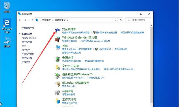Viewport: 179px width, 107px height.
Task: Open Windows Defender 防火墙 heading link
Action: [x=79, y=37]
